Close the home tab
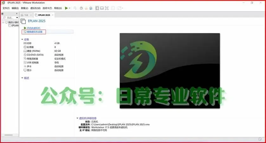This screenshot has width=266, height=143. point(31,15)
